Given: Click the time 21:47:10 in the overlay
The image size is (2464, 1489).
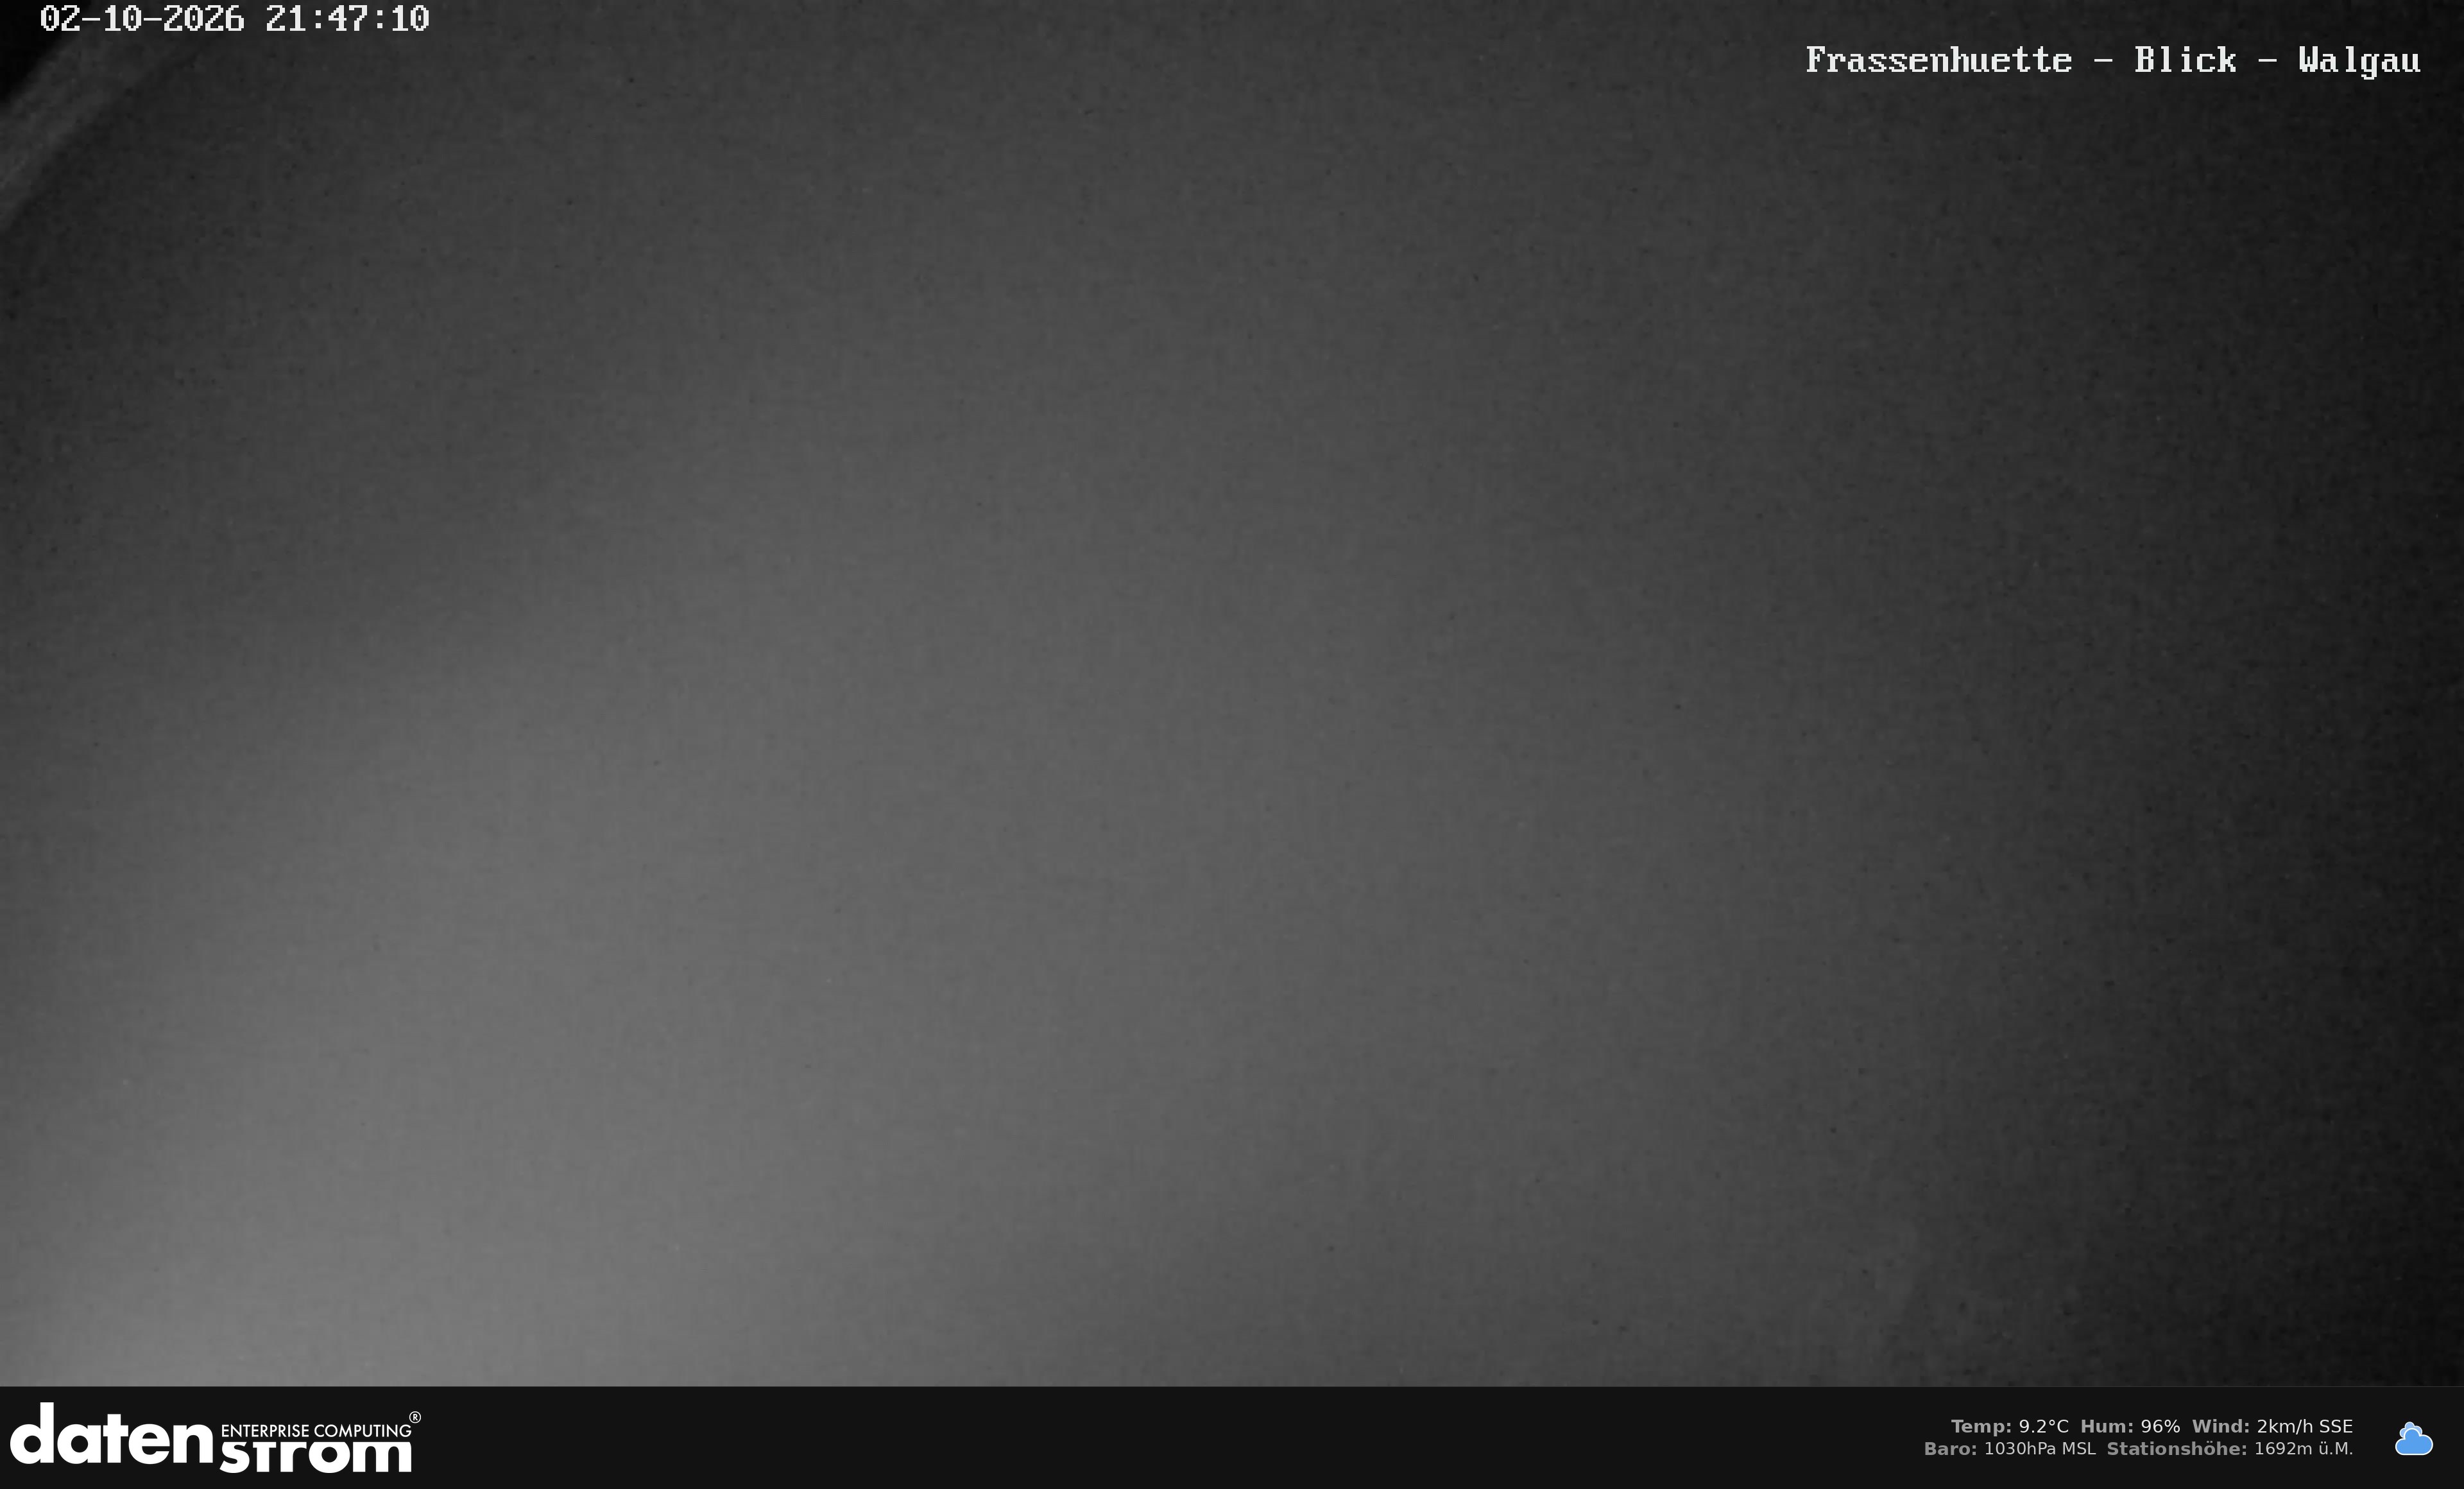Looking at the screenshot, I should click(x=347, y=19).
